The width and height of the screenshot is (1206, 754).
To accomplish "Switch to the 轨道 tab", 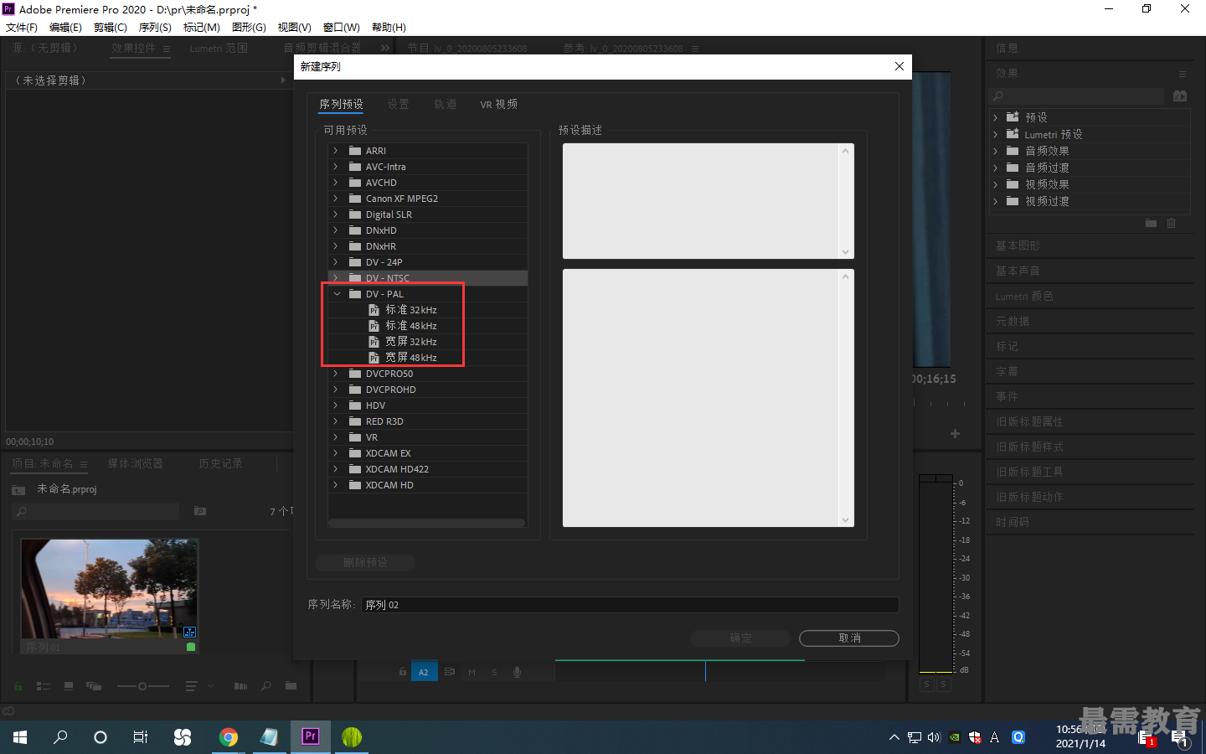I will 445,105.
